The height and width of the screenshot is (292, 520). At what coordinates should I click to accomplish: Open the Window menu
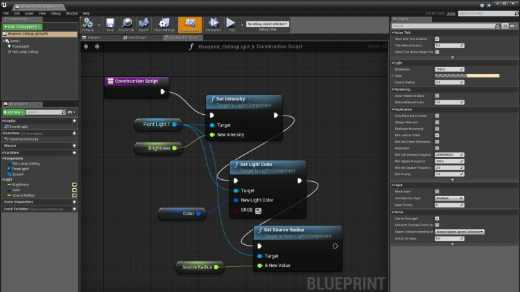(x=71, y=14)
